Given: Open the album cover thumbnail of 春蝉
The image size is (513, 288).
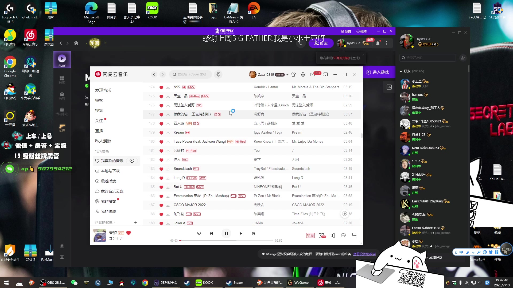Looking at the screenshot, I should [99, 235].
